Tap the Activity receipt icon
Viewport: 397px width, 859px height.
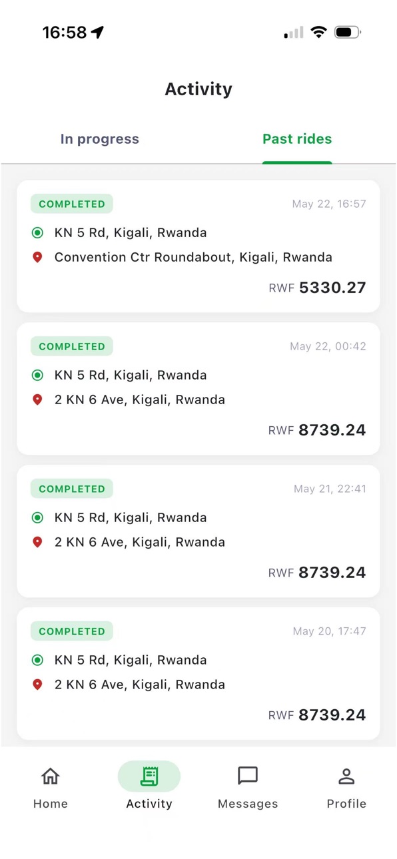149,776
